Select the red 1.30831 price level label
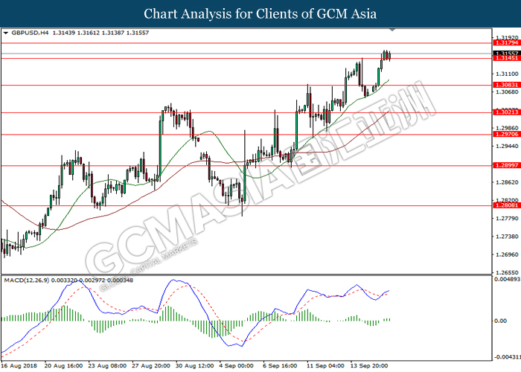The image size is (521, 372). (x=506, y=85)
